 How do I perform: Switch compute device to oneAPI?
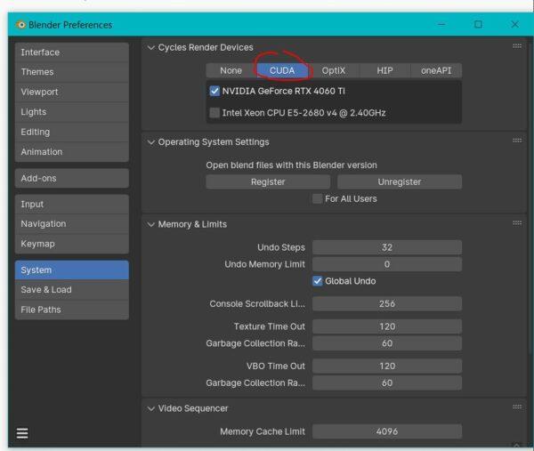tap(436, 70)
